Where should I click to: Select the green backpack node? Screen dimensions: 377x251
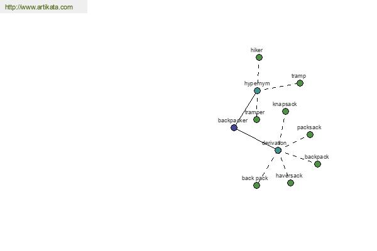(x=317, y=164)
